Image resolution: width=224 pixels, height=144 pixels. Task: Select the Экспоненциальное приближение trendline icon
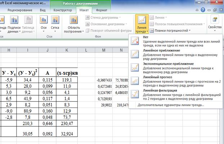pyautogui.click(x=135, y=67)
